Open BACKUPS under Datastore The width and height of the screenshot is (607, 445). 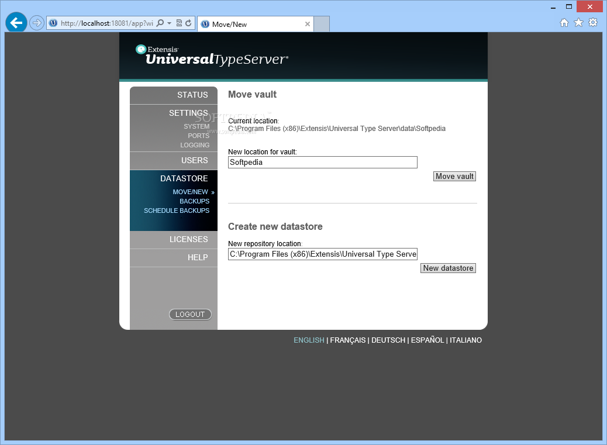pos(194,201)
